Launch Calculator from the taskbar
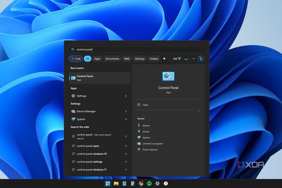 click(x=133, y=184)
